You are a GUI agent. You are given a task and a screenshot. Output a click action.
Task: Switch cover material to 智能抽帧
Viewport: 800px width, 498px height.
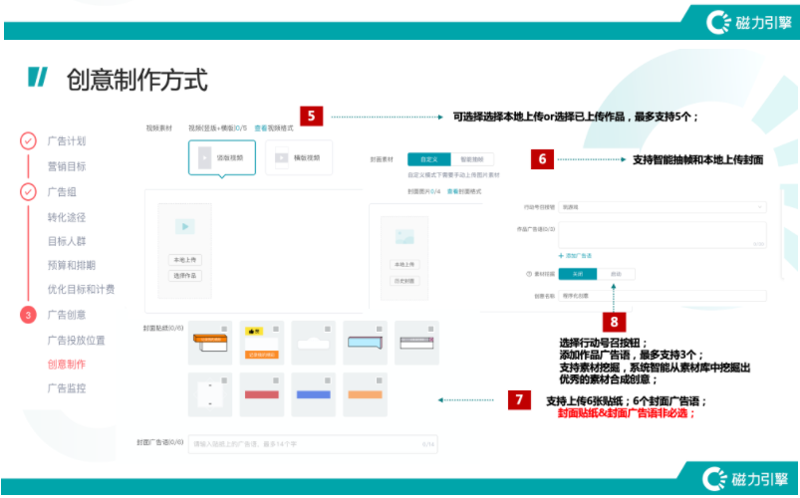[x=472, y=159]
